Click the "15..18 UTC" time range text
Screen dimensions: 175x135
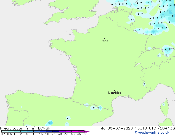(145, 128)
